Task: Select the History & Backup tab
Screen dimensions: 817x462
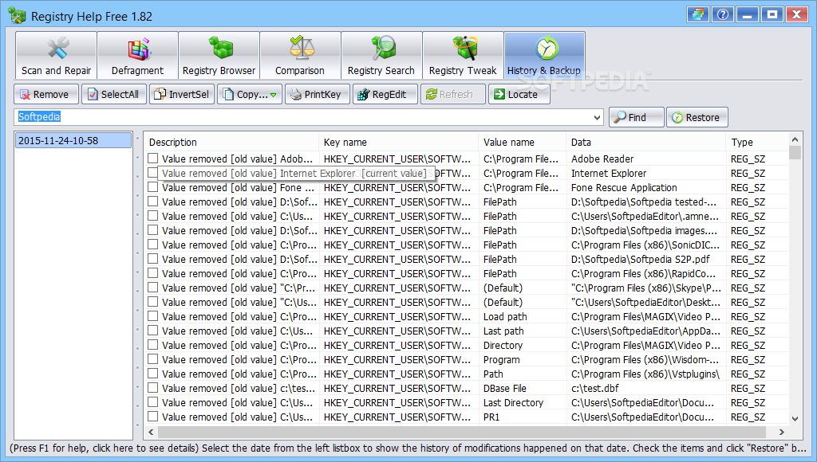Action: pyautogui.click(x=544, y=55)
